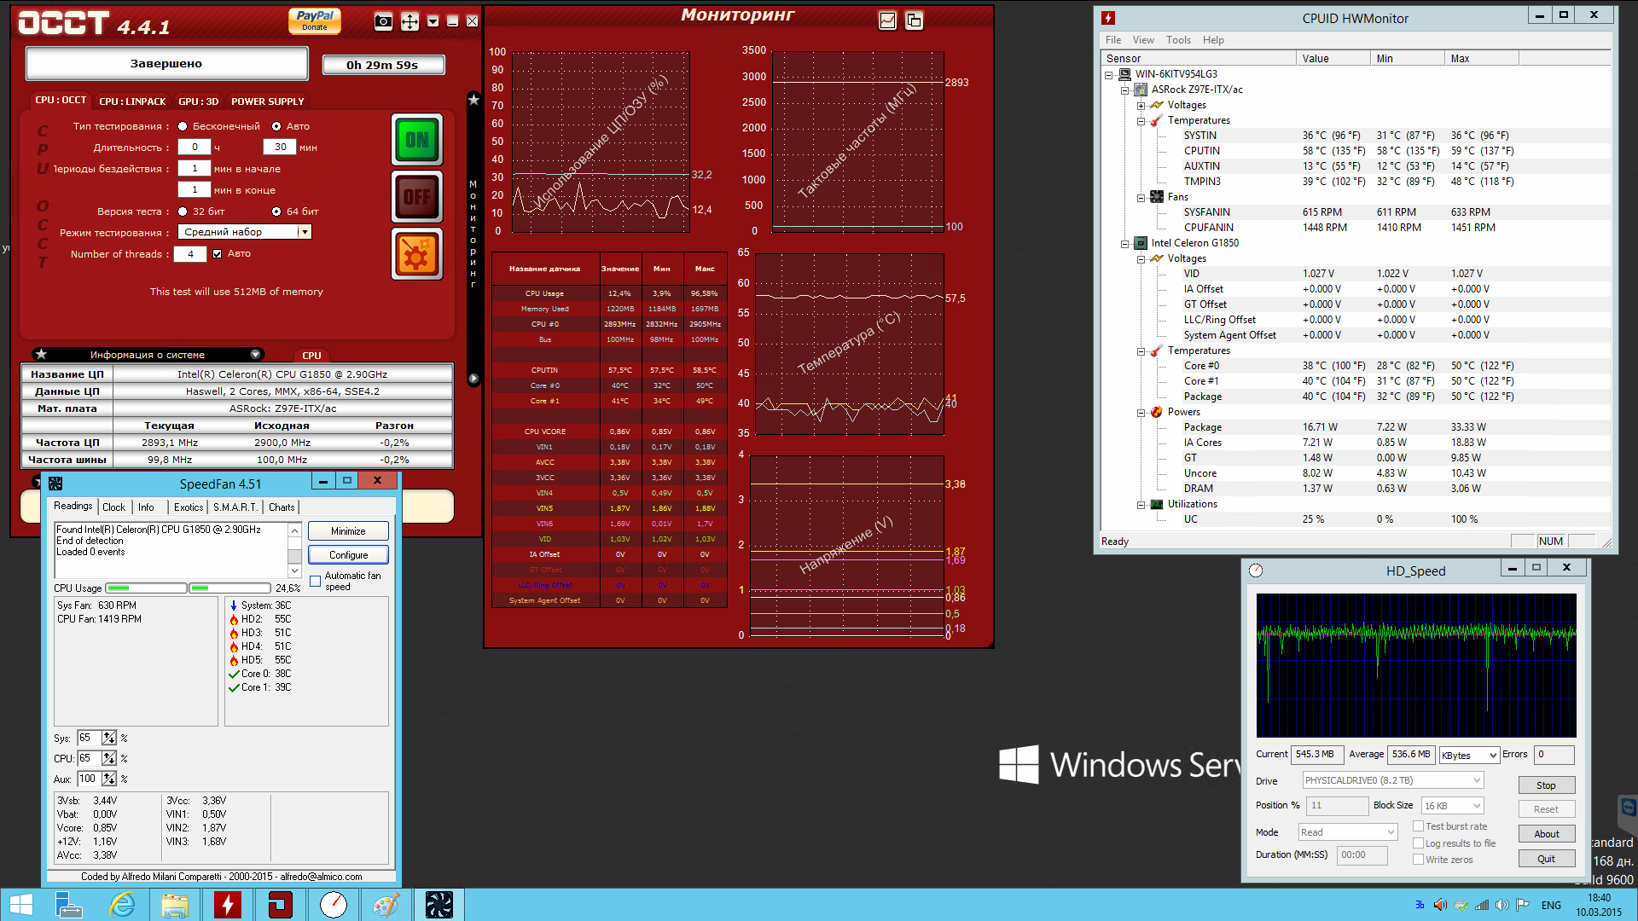
Task: Switch to HWMonitor via taskbar icon
Action: (x=228, y=905)
